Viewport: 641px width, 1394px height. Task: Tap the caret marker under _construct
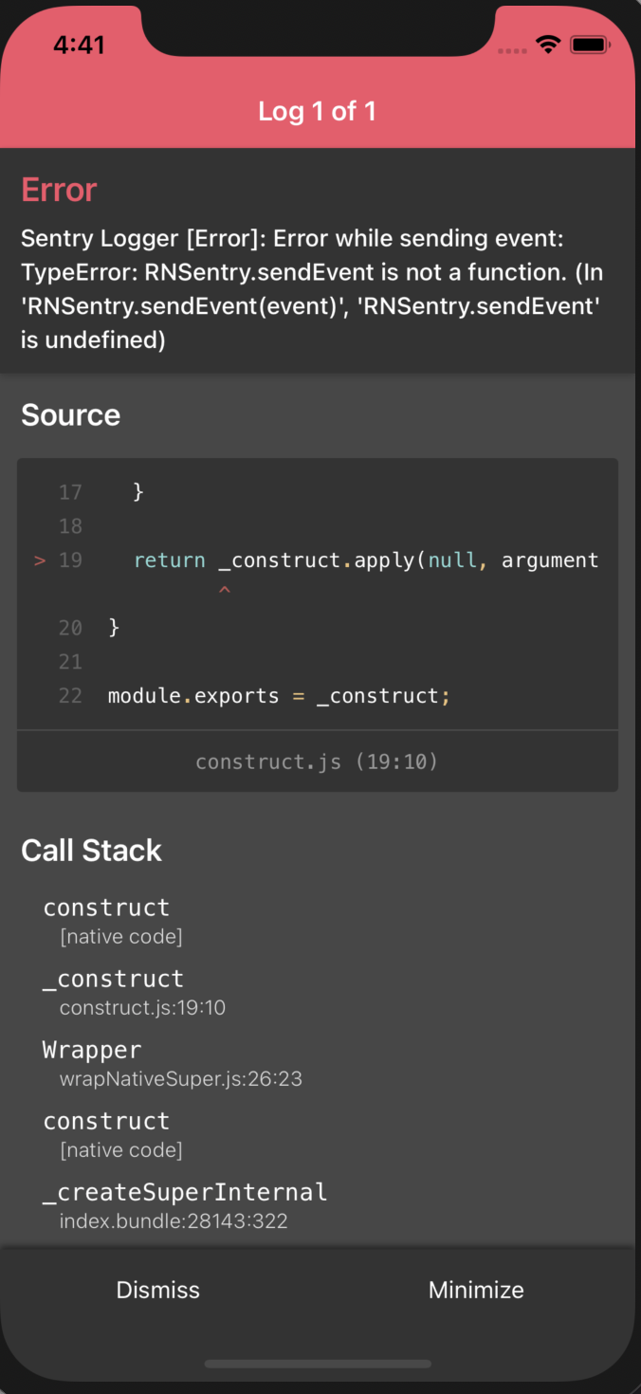225,592
